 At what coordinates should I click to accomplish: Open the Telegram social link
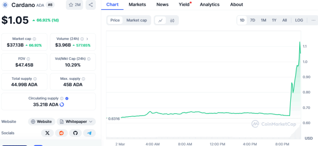pyautogui.click(x=89, y=133)
